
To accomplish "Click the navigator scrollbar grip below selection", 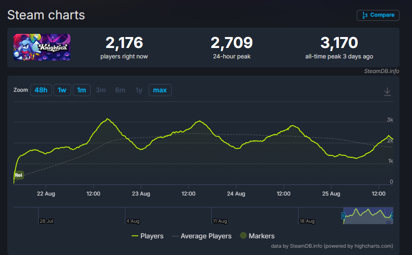I will 389,223.
